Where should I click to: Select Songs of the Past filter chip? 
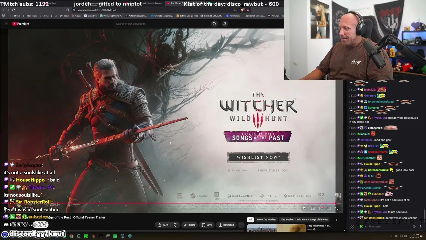click(304, 220)
